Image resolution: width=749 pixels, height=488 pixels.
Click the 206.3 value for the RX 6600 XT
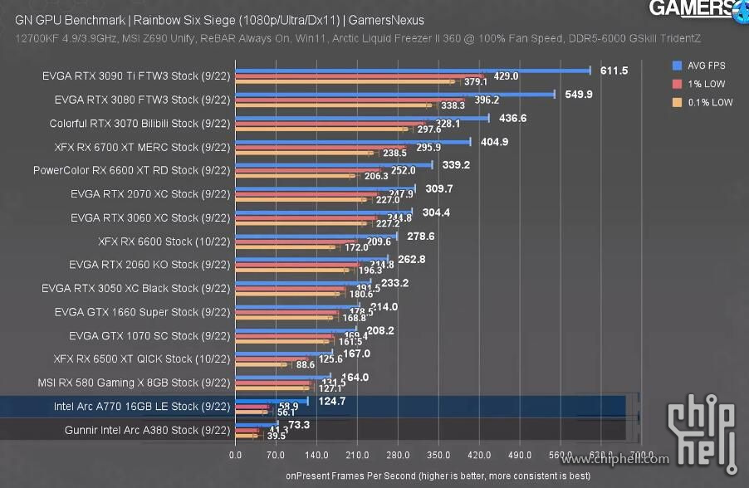(x=376, y=176)
